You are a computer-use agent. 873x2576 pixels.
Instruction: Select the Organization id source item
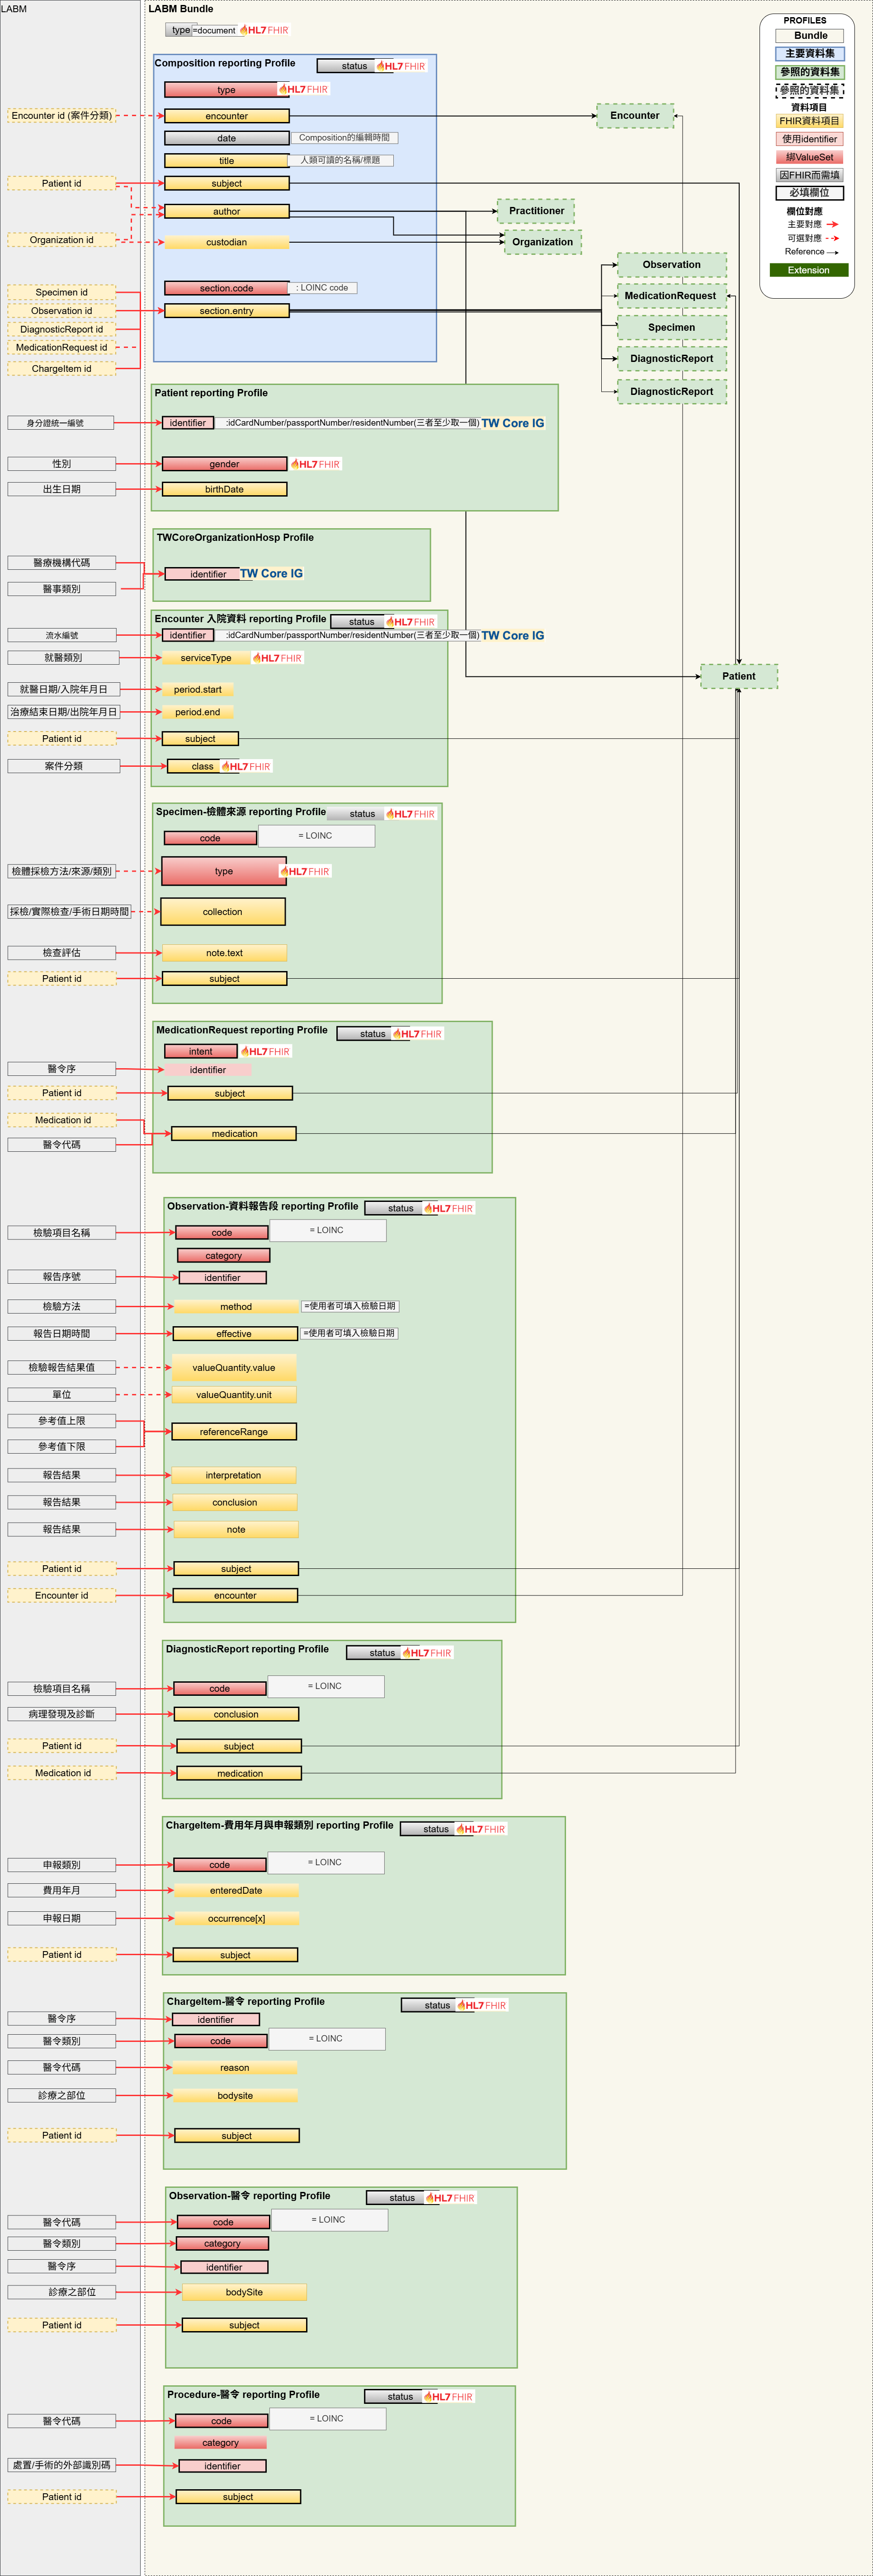tap(62, 240)
